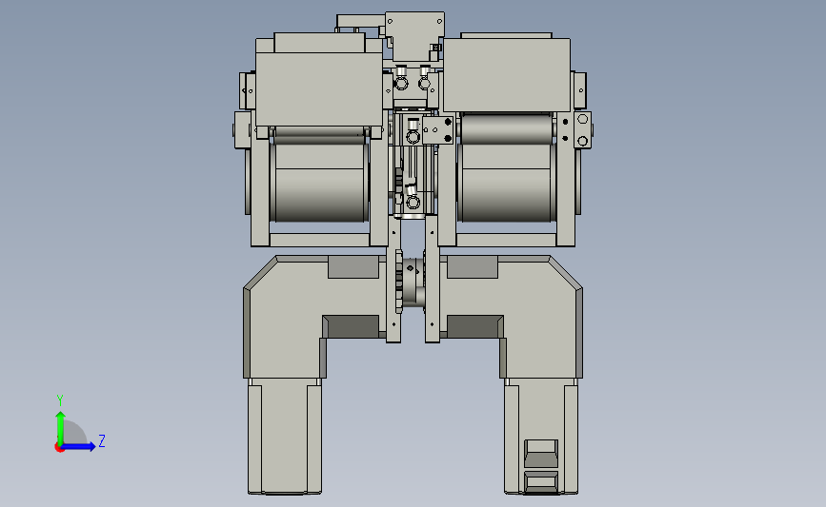Click the green Y axis arrow of the triad
Image resolution: width=826 pixels, height=507 pixels.
(61, 428)
